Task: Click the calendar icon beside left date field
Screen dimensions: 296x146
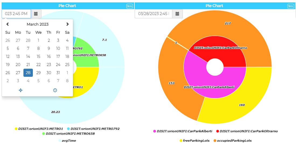Action: pos(36,14)
